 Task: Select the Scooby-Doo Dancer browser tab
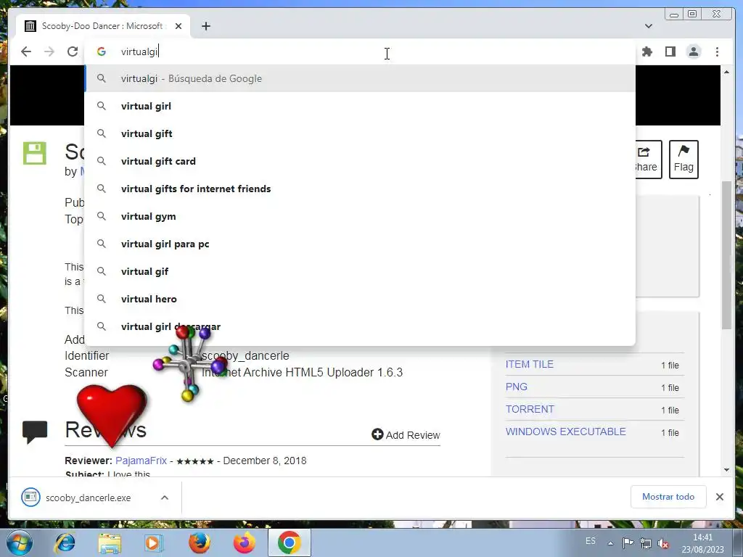tap(103, 26)
